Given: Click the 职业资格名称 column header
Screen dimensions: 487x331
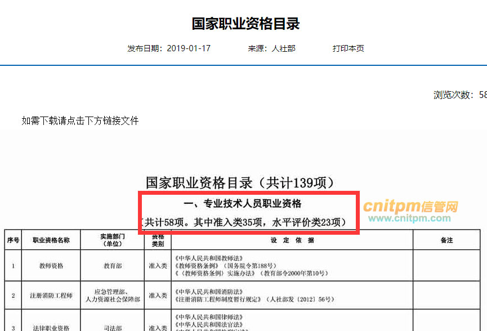Looking at the screenshot, I should pos(51,240).
